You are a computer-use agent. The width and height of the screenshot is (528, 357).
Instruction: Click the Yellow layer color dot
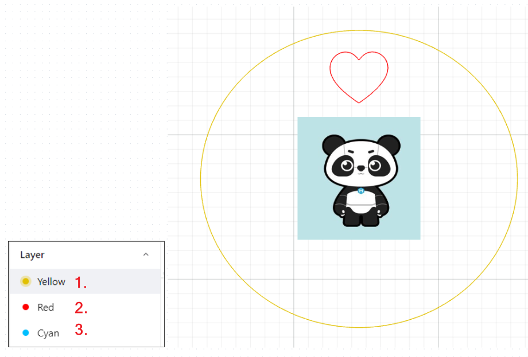[26, 281]
